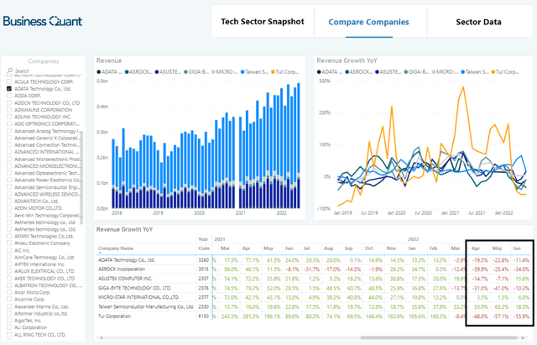This screenshot has height=345, width=537.
Task: Click the Feb column header in table
Action: click(433, 248)
